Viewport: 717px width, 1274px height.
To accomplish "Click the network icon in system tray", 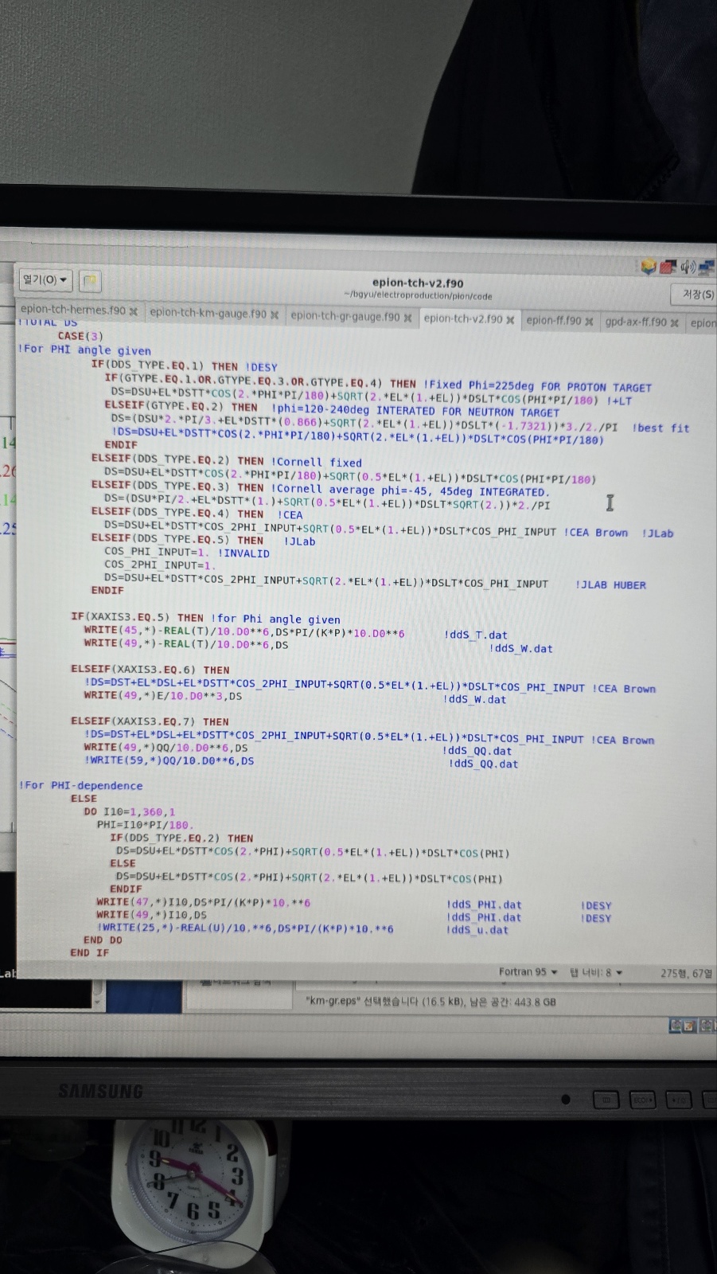I will (x=707, y=268).
